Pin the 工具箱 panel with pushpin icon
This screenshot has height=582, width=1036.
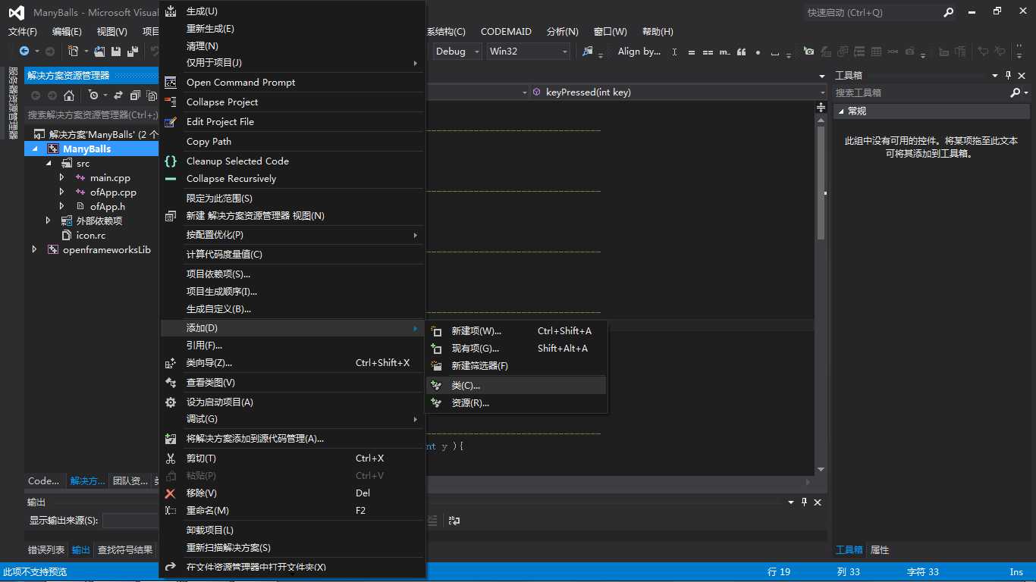pos(1008,75)
